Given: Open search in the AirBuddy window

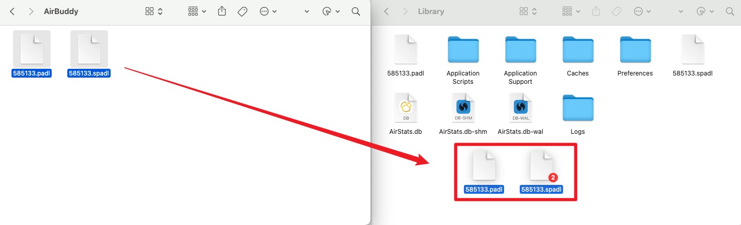Looking at the screenshot, I should point(356,11).
